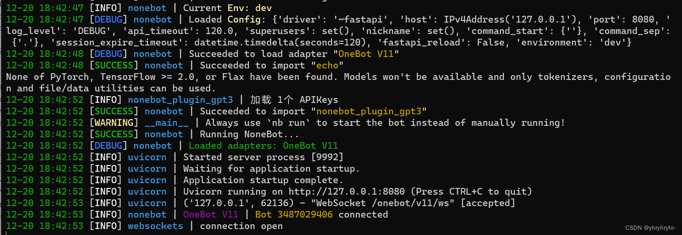Click the http://127.0.0.1:8080 URL
The width and height of the screenshot is (682, 235).
pos(347,191)
